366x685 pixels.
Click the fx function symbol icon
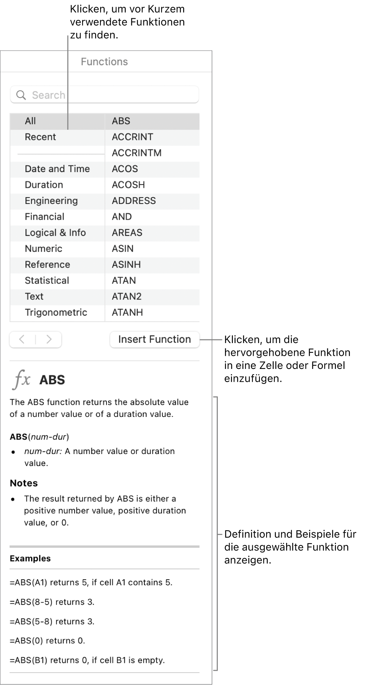[22, 379]
